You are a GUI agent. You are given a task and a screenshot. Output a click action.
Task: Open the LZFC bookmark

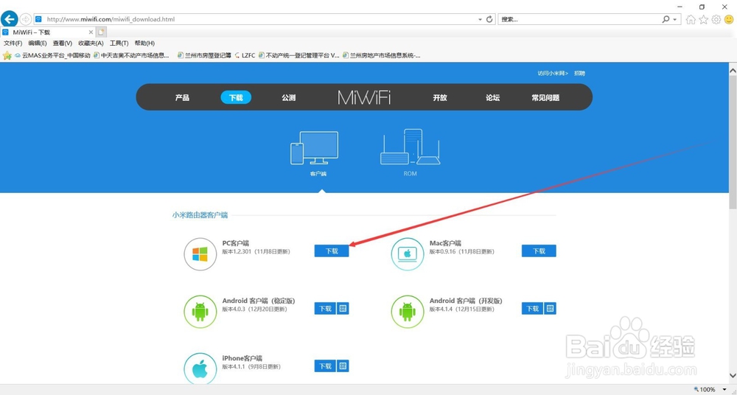245,55
